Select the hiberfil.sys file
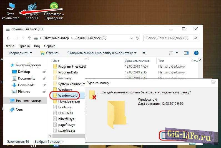 tap(64, 119)
